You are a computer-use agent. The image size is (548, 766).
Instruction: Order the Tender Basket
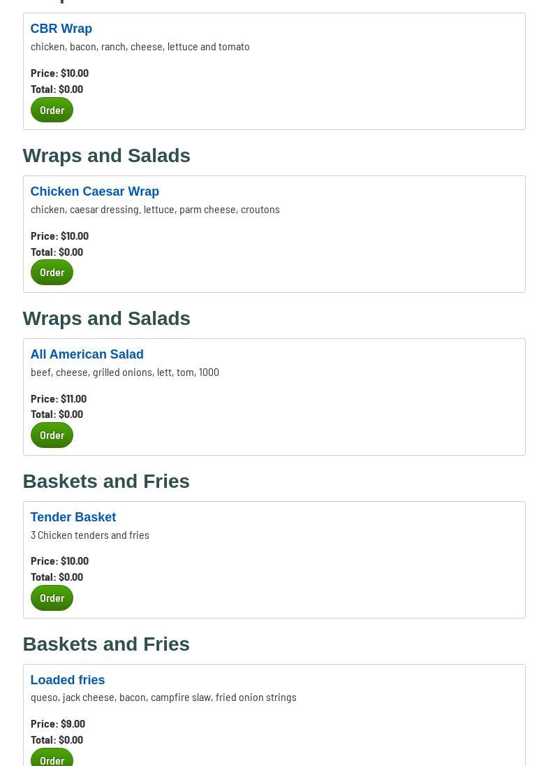click(52, 598)
